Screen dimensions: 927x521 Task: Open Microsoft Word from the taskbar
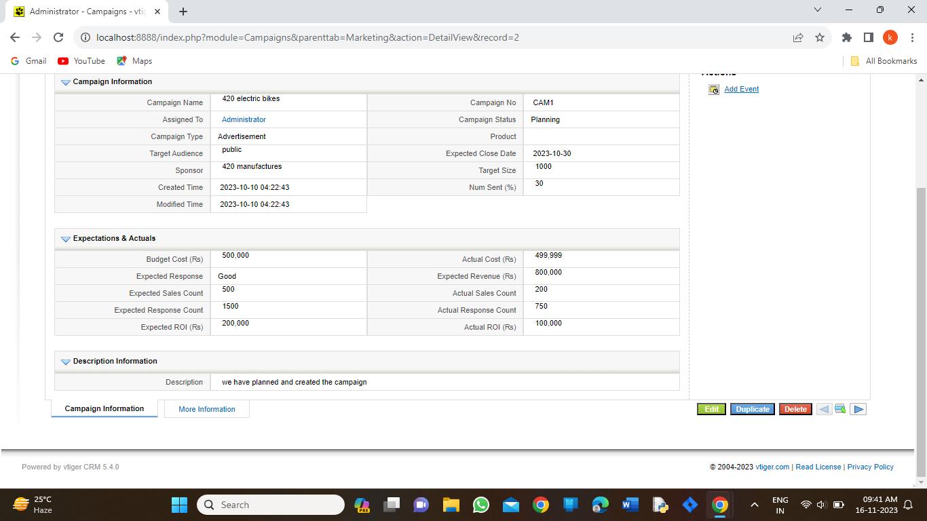tap(630, 505)
